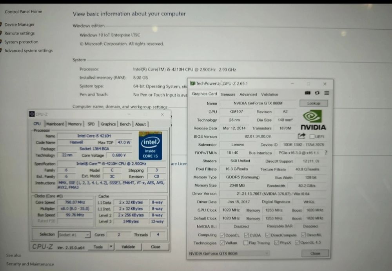Image resolution: width=392 pixels, height=271 pixels.
Task: Toggle the DirectCompute checkbox
Action: (x=268, y=235)
